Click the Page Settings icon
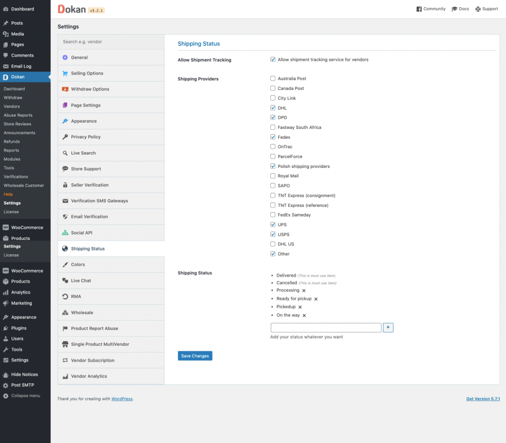 (65, 105)
